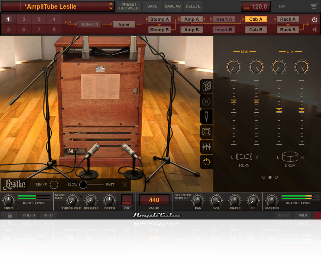Open the room selection panel
Image resolution: width=321 pixels, height=264 pixels.
click(207, 131)
